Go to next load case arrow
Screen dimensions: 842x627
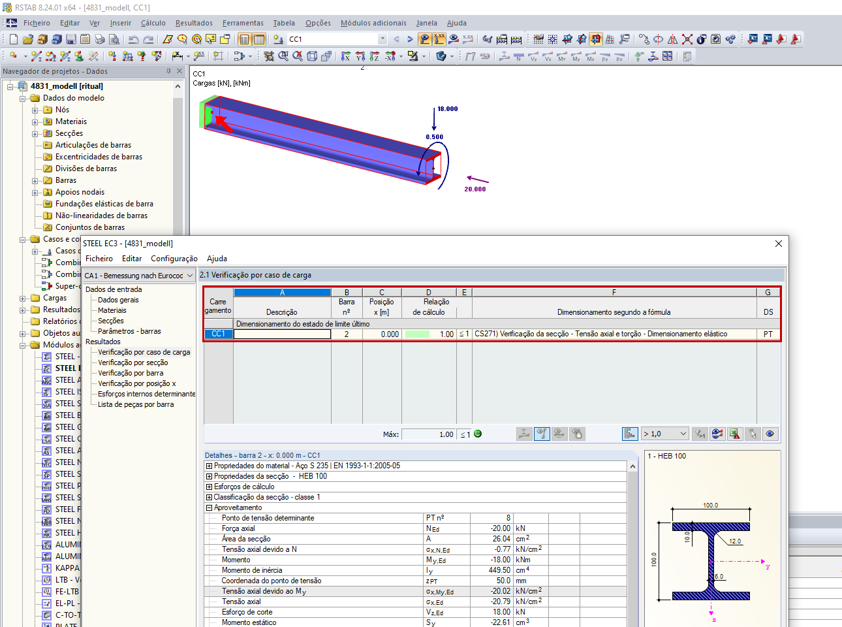410,39
